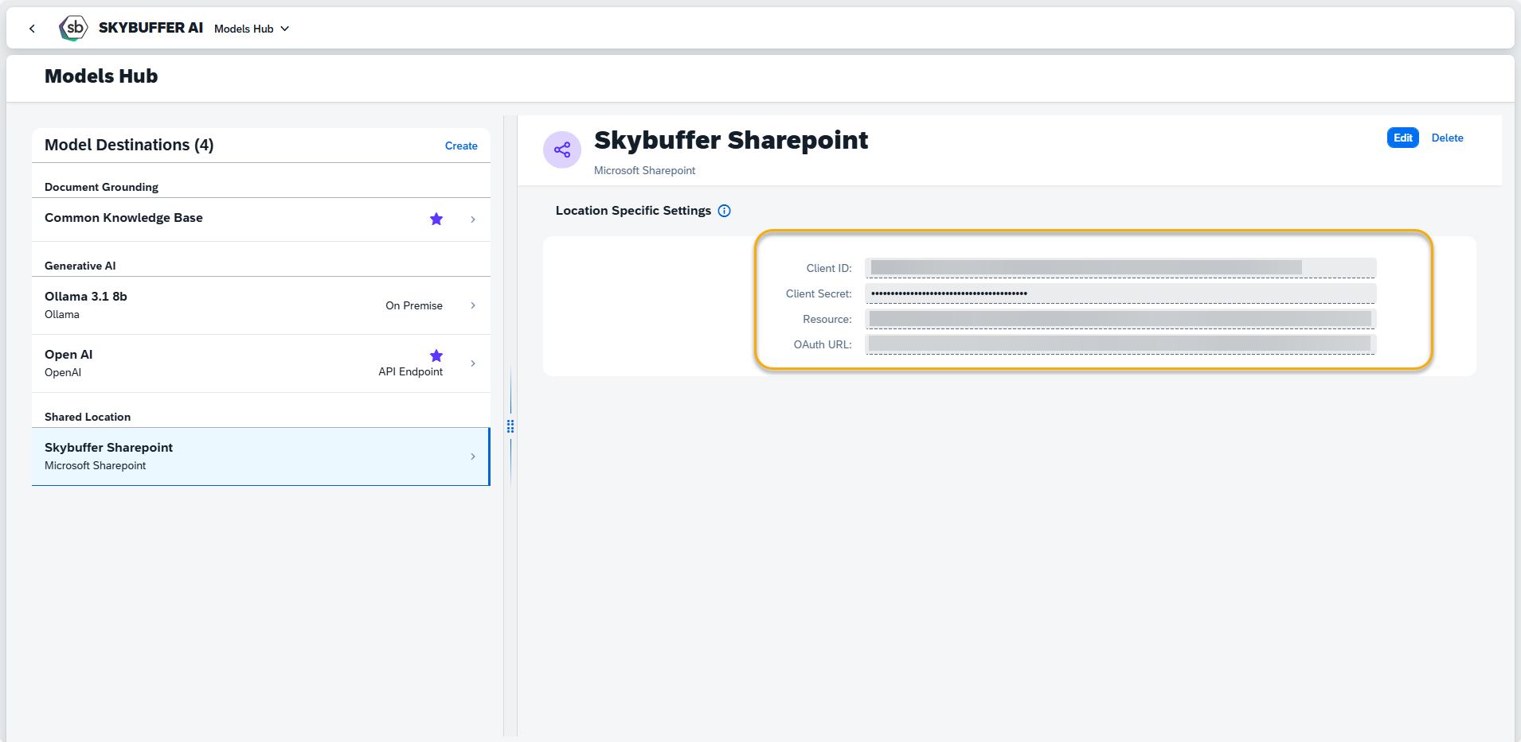Click the panel splitter grip handle

click(510, 426)
